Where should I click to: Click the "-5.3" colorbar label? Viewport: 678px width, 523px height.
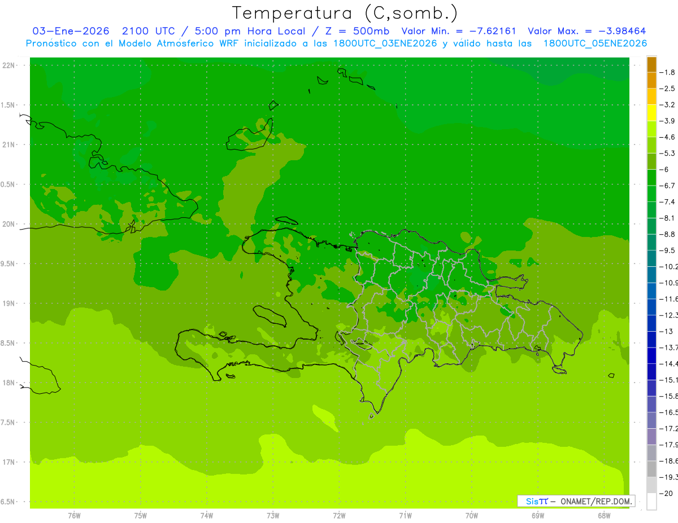point(668,153)
